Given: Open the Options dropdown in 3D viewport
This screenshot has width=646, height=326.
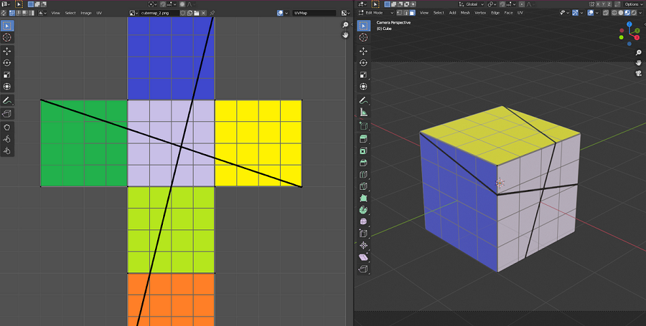Looking at the screenshot, I should (x=634, y=4).
